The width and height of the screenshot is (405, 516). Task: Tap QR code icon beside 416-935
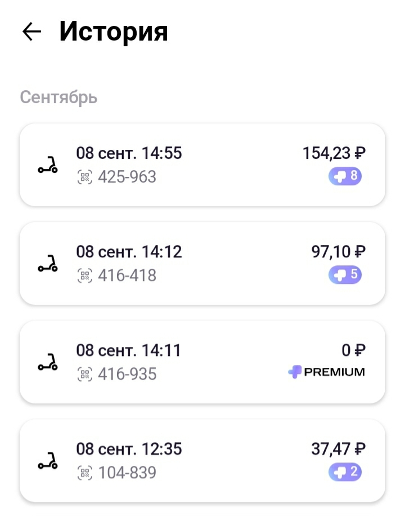click(84, 375)
